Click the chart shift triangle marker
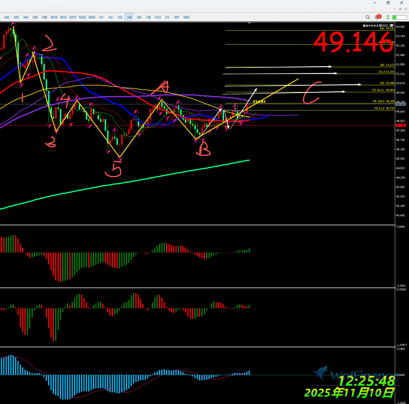 (x=250, y=23)
